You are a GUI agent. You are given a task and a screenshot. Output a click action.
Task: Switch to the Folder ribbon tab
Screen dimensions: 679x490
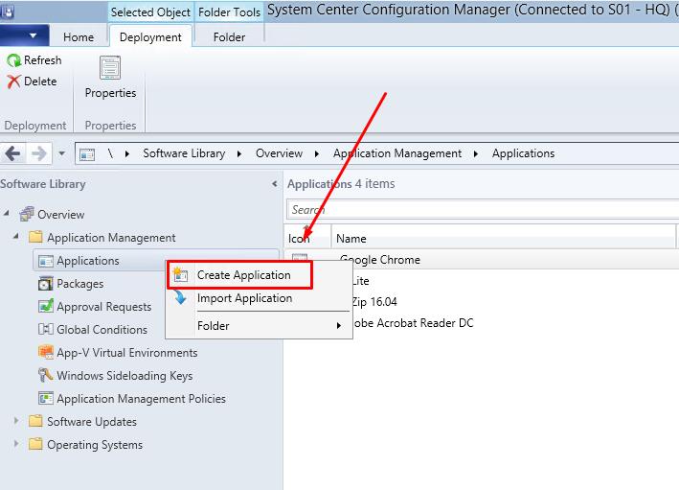(x=228, y=37)
